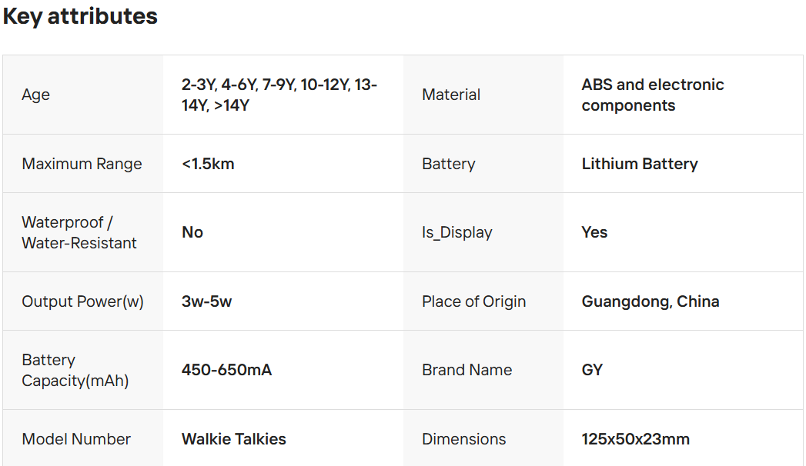Click the "GY" brand name value

tap(592, 370)
